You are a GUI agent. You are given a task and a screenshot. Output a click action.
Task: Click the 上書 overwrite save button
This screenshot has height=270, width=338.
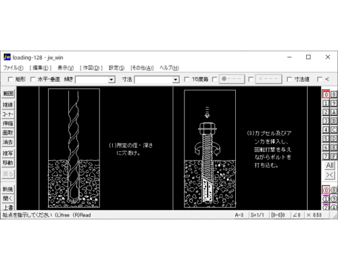pos(8,207)
